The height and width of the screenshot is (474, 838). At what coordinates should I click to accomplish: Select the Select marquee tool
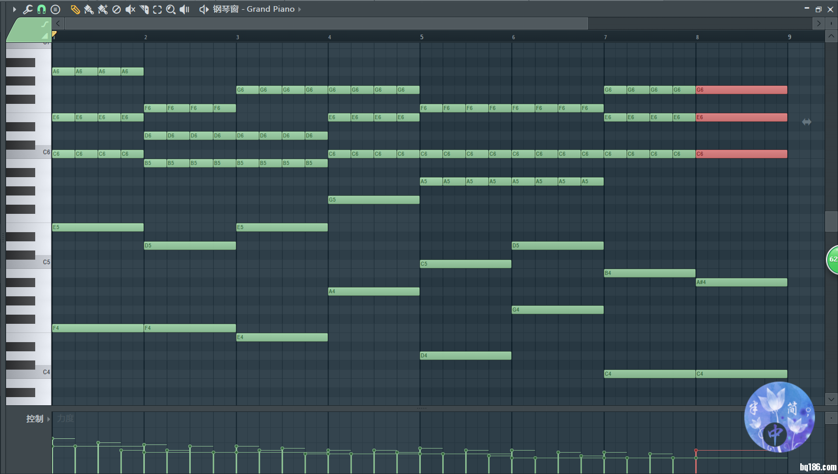(157, 9)
